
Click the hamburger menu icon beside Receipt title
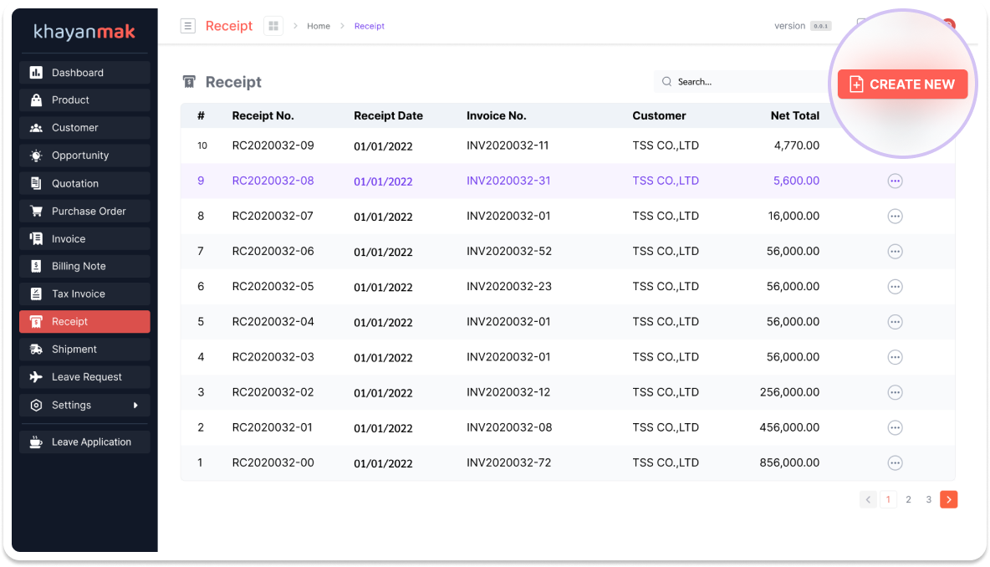coord(188,26)
